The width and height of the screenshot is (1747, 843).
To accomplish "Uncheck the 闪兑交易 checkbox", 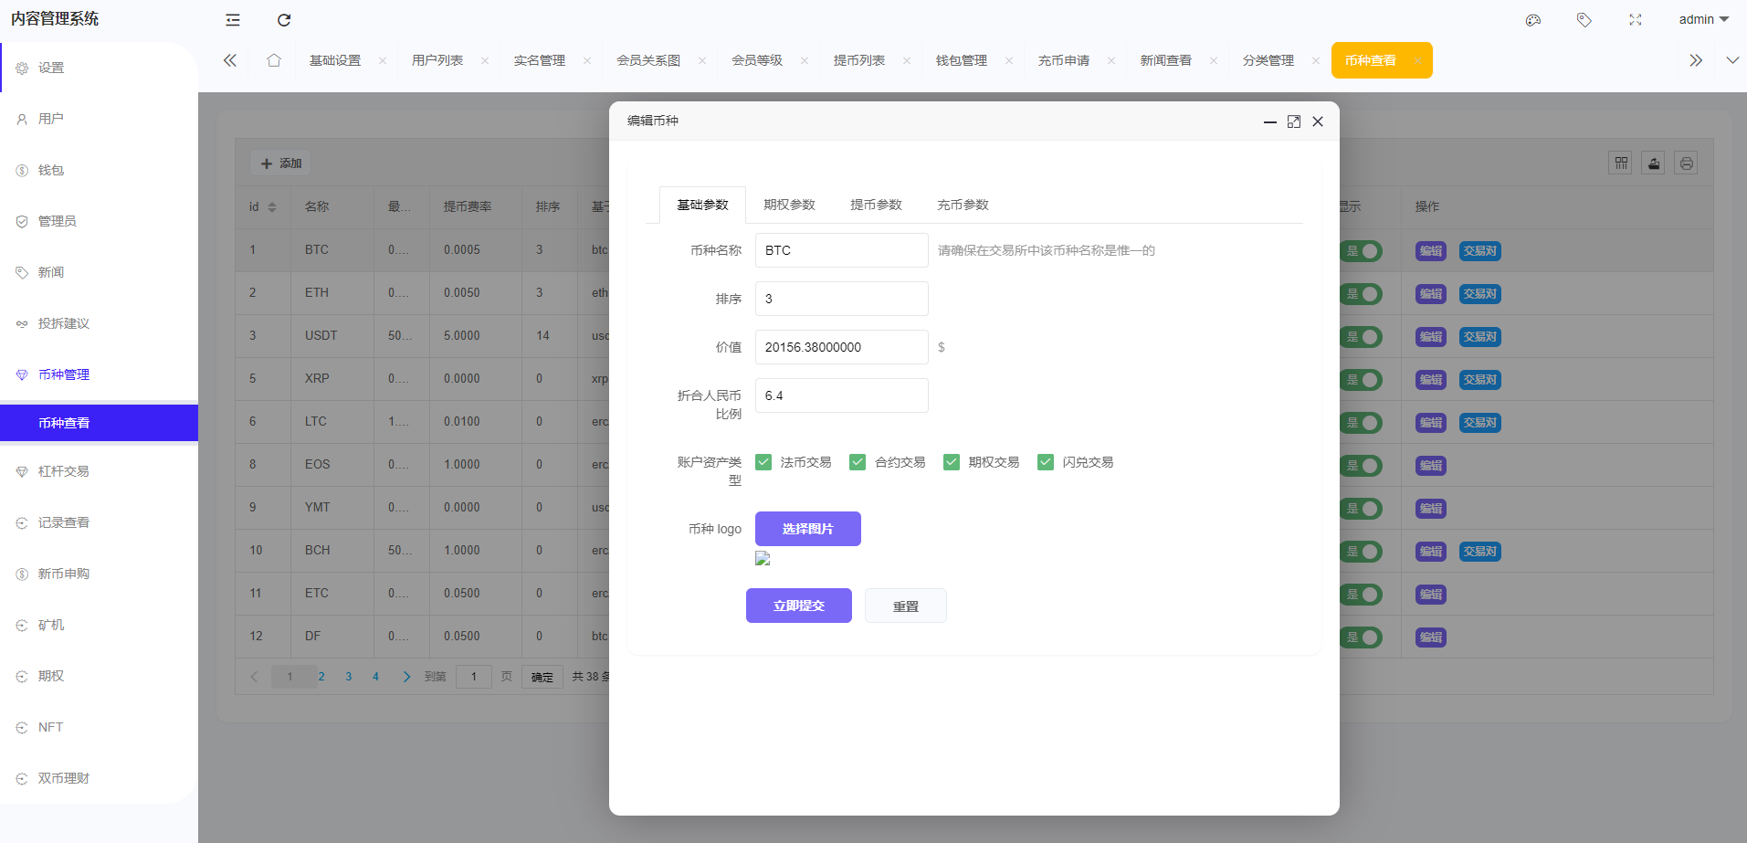I will pyautogui.click(x=1046, y=462).
